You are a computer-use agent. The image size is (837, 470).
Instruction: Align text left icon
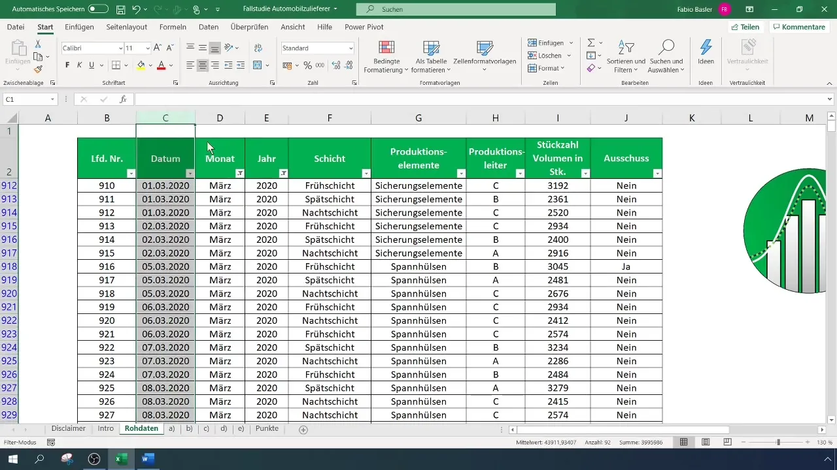(x=190, y=65)
